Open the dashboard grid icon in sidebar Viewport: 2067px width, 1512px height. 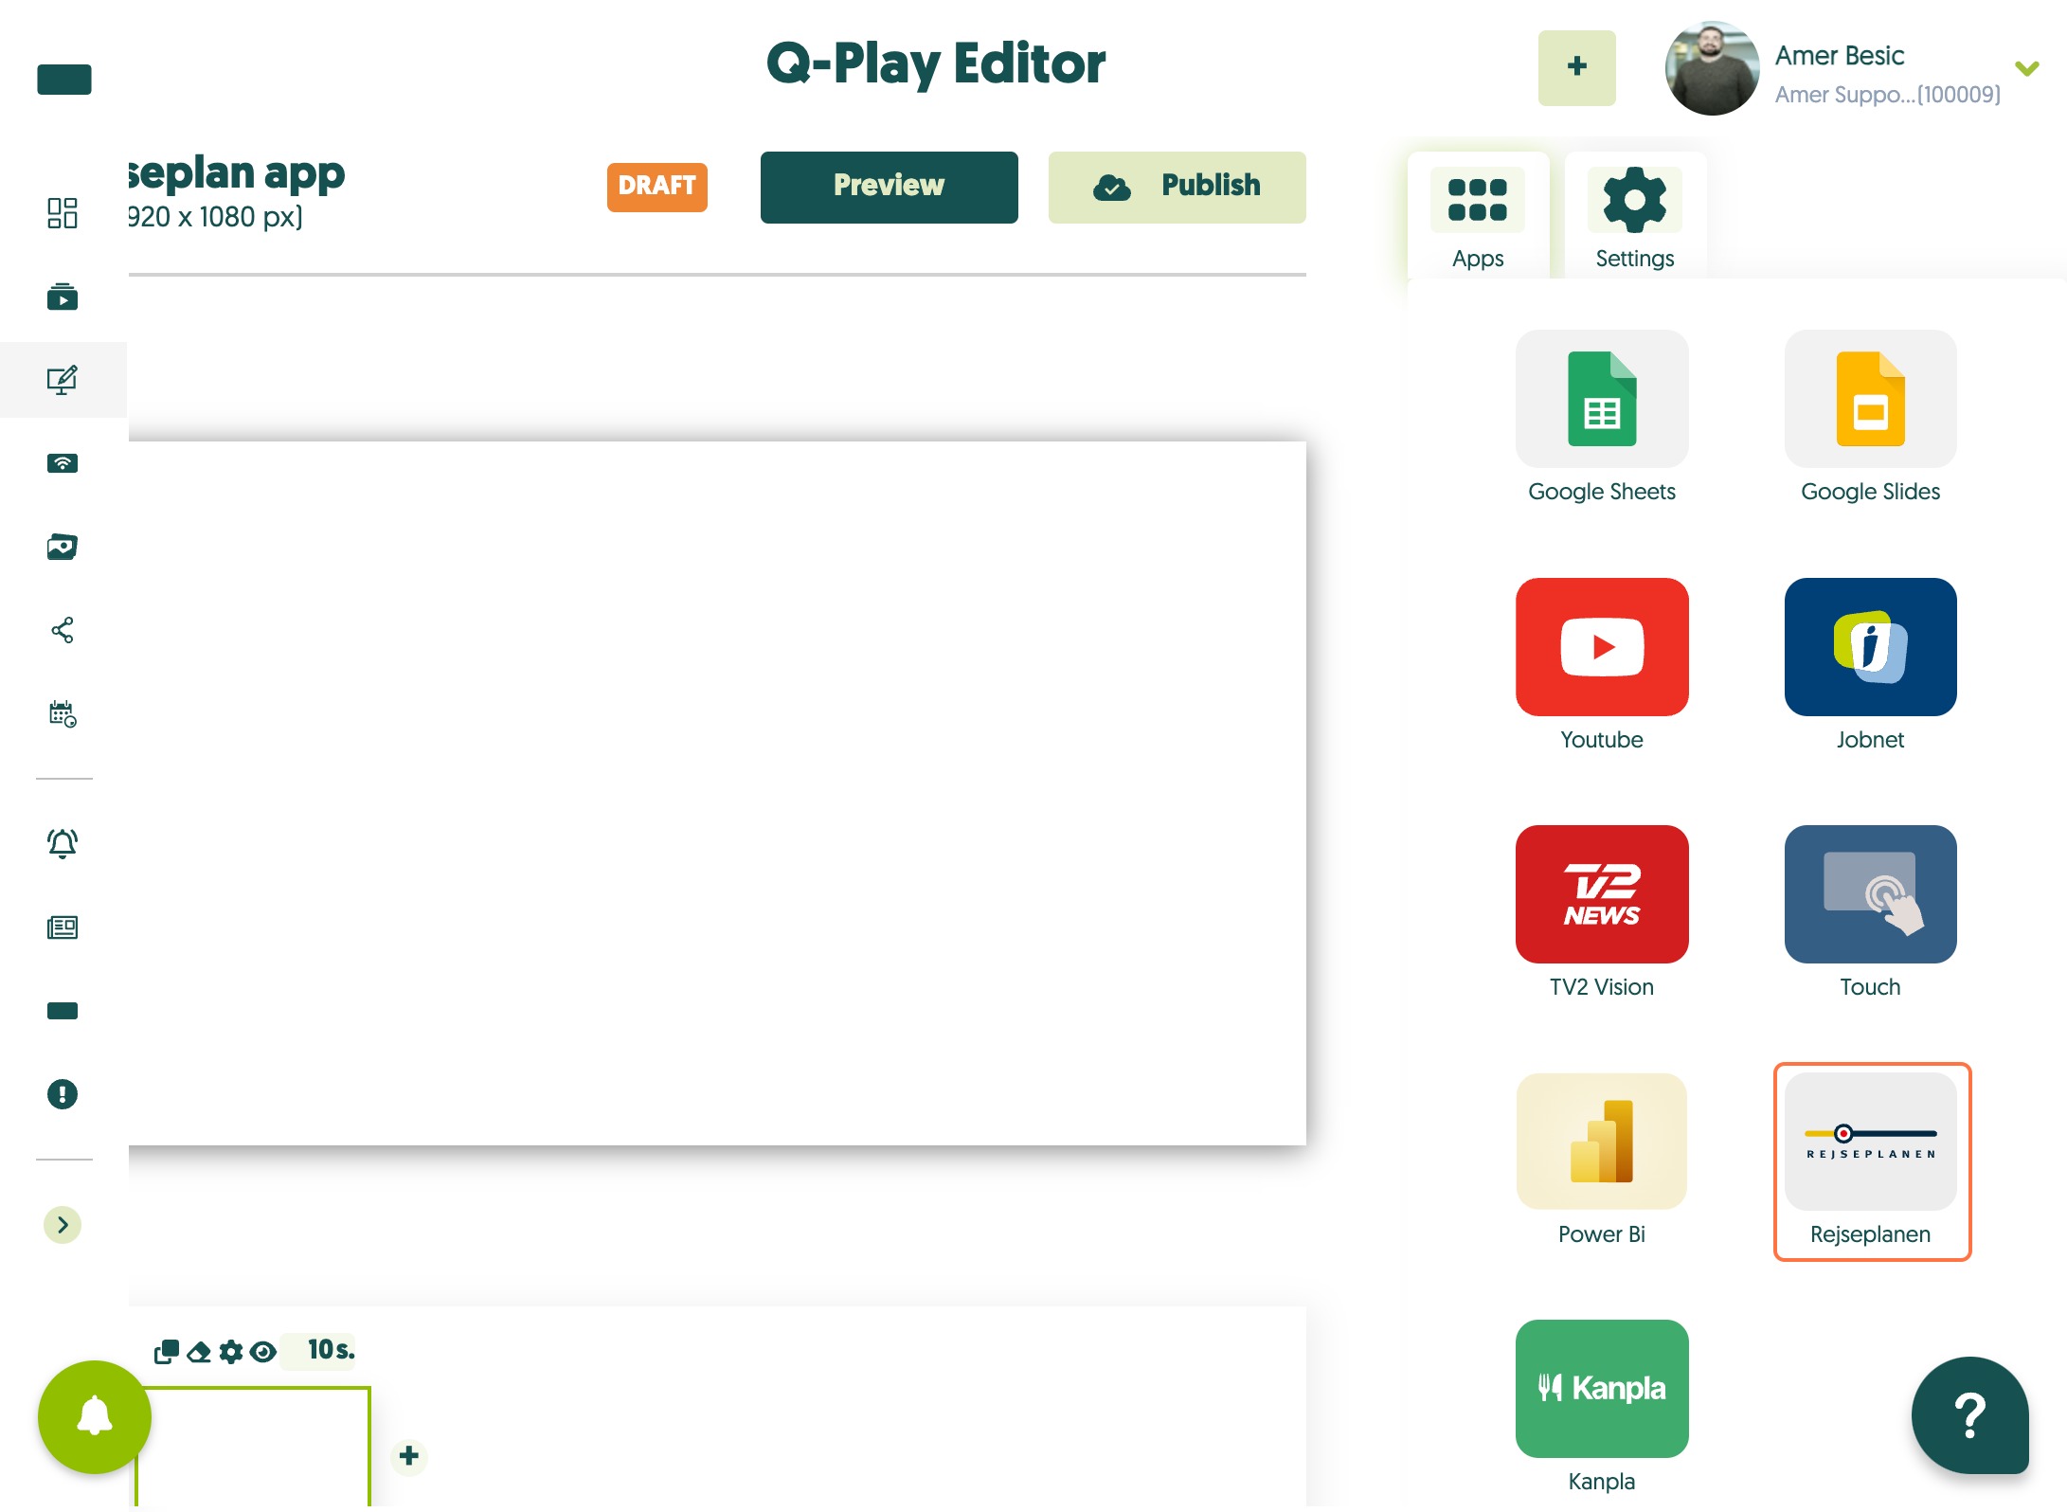click(63, 213)
